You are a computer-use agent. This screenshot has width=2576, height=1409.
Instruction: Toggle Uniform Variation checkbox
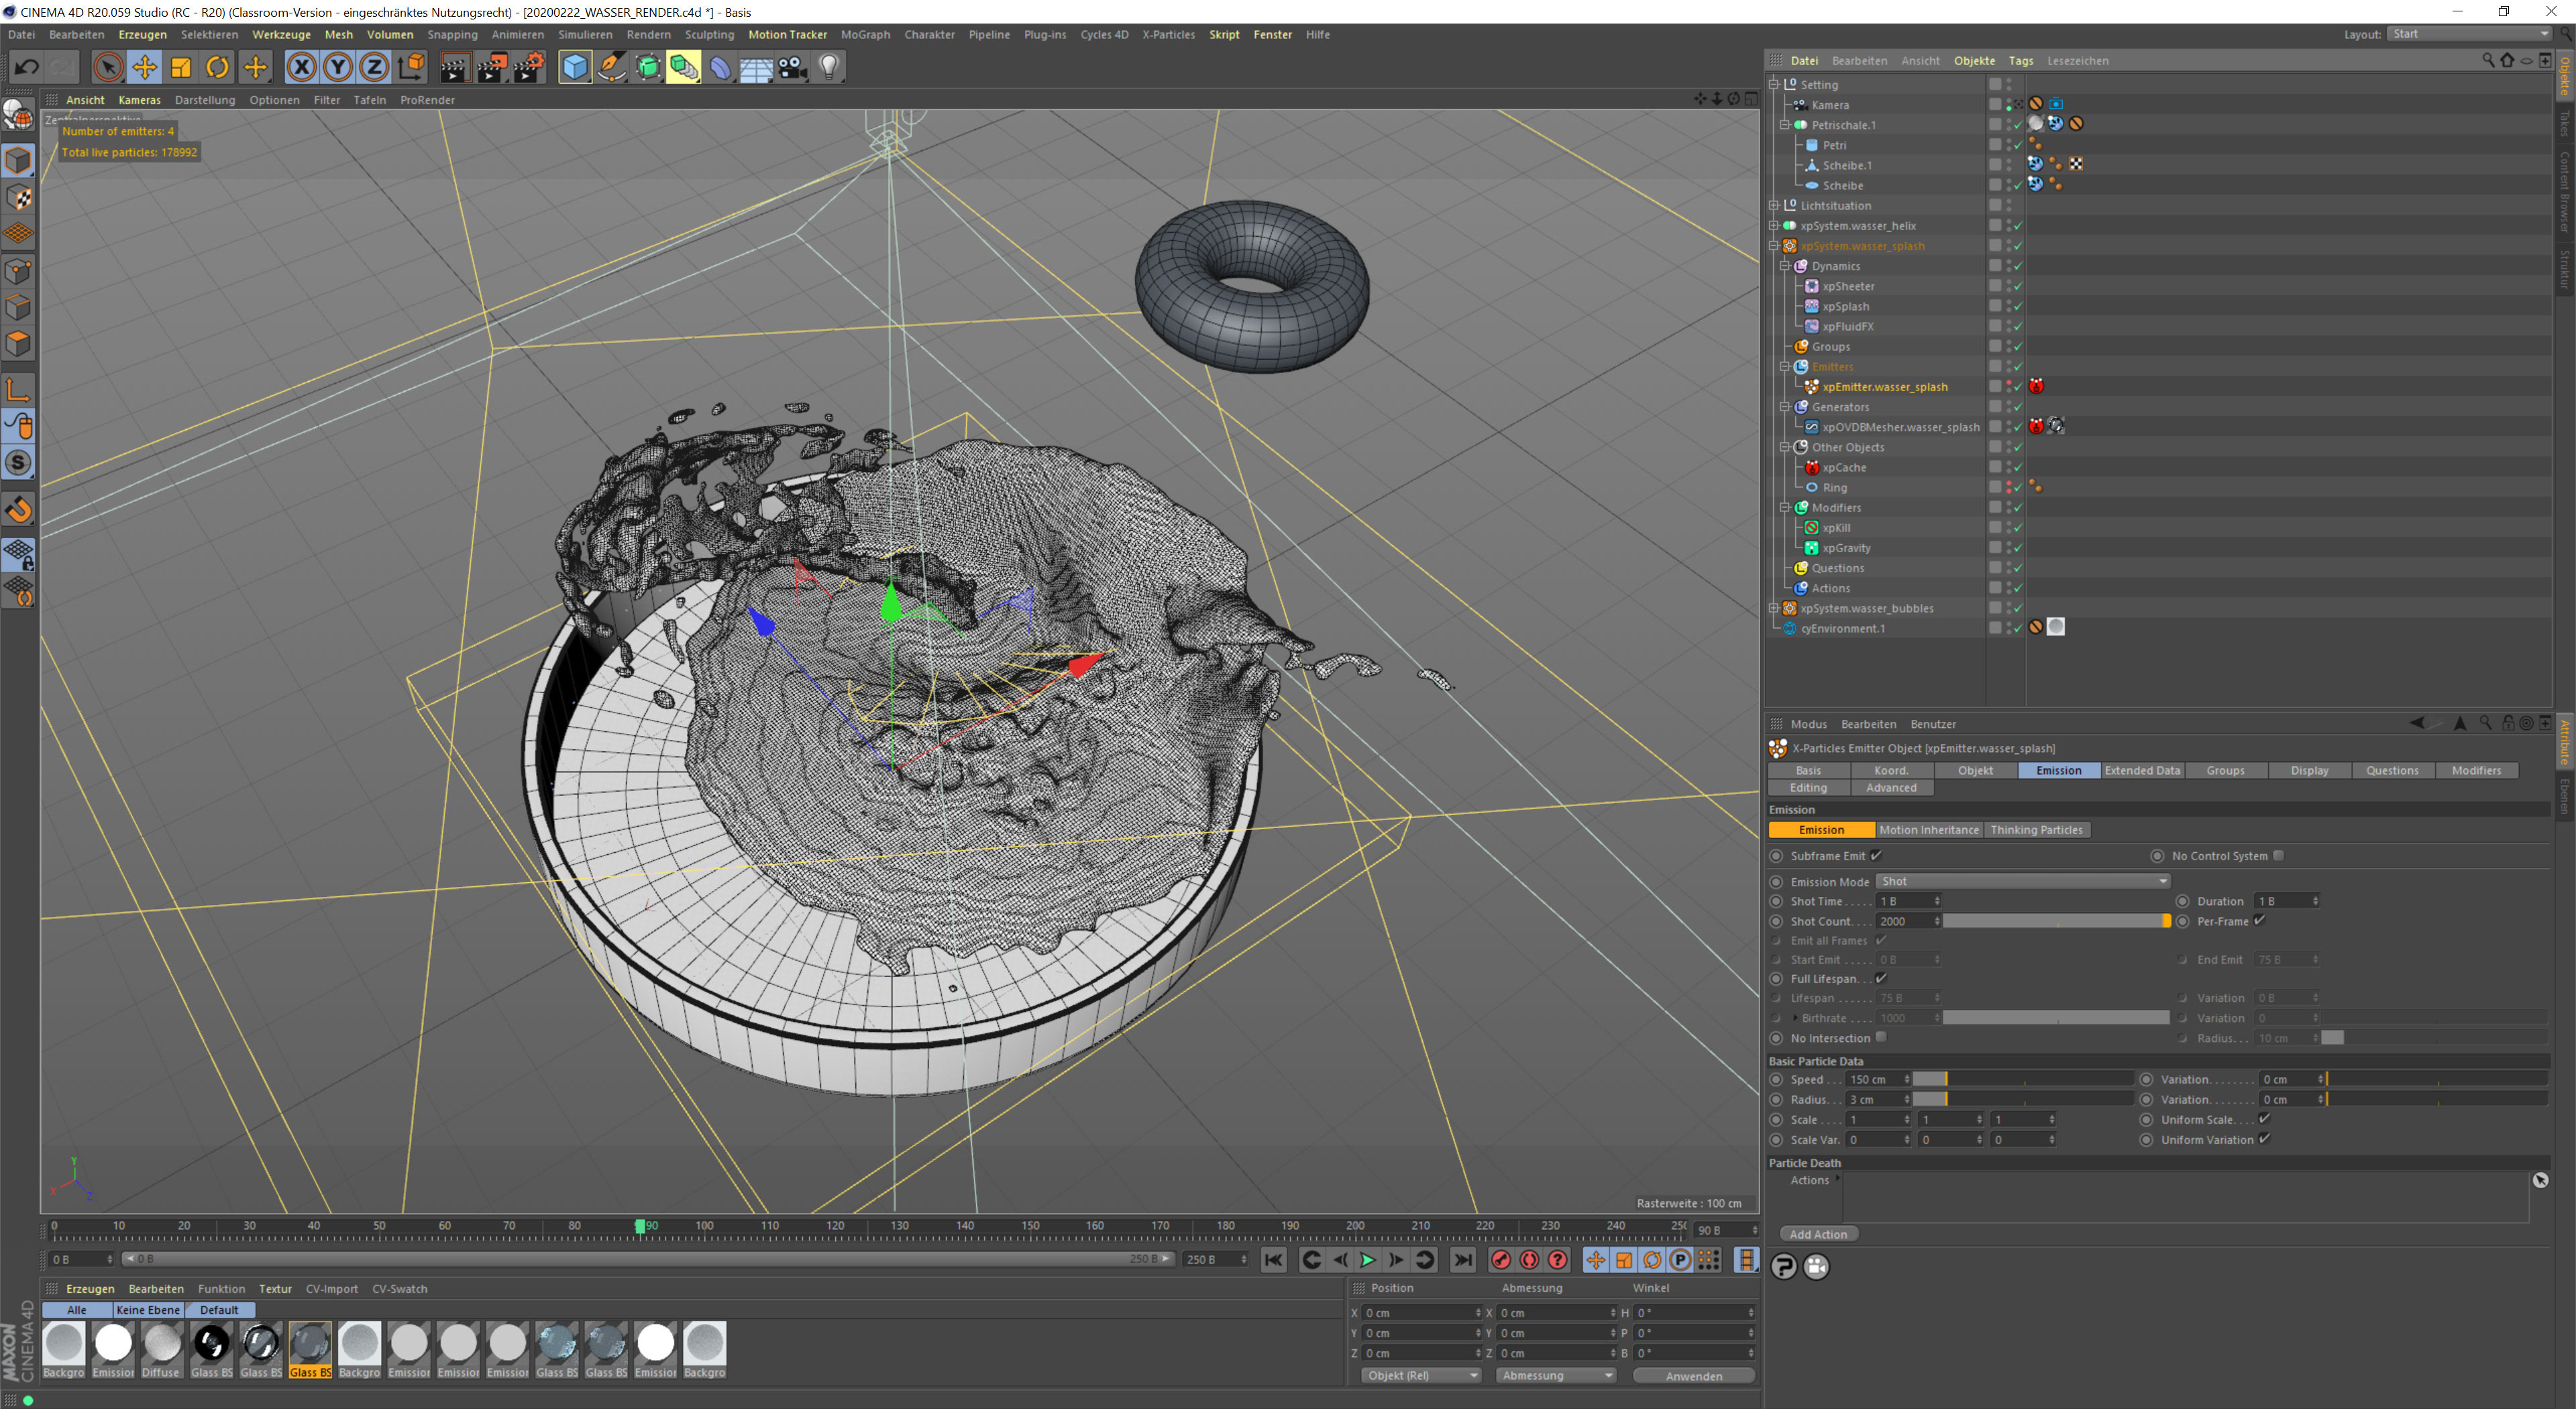(x=2265, y=1139)
